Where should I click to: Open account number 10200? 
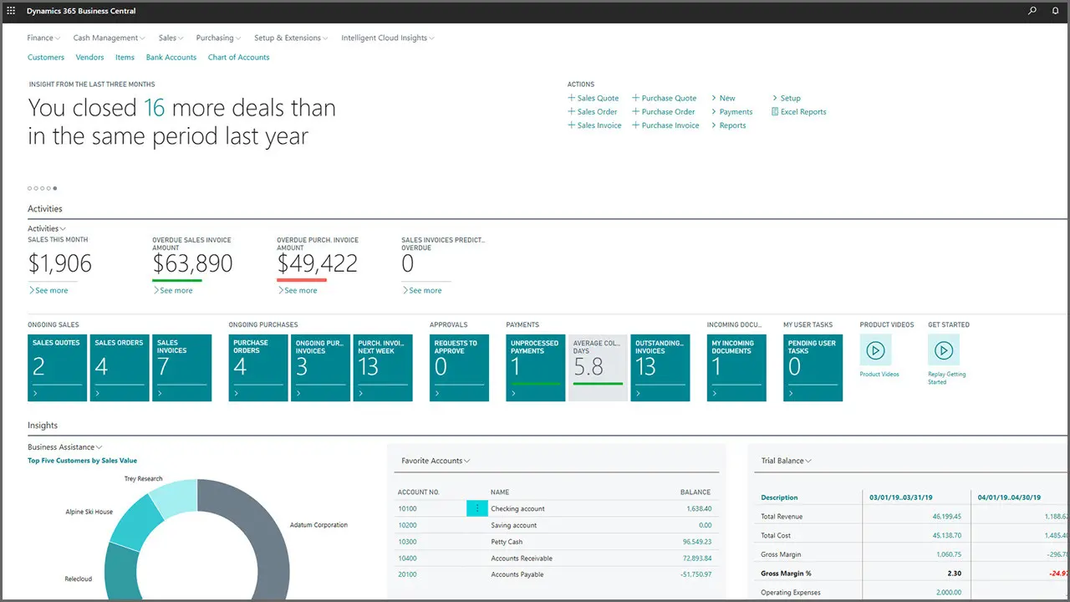pos(408,525)
